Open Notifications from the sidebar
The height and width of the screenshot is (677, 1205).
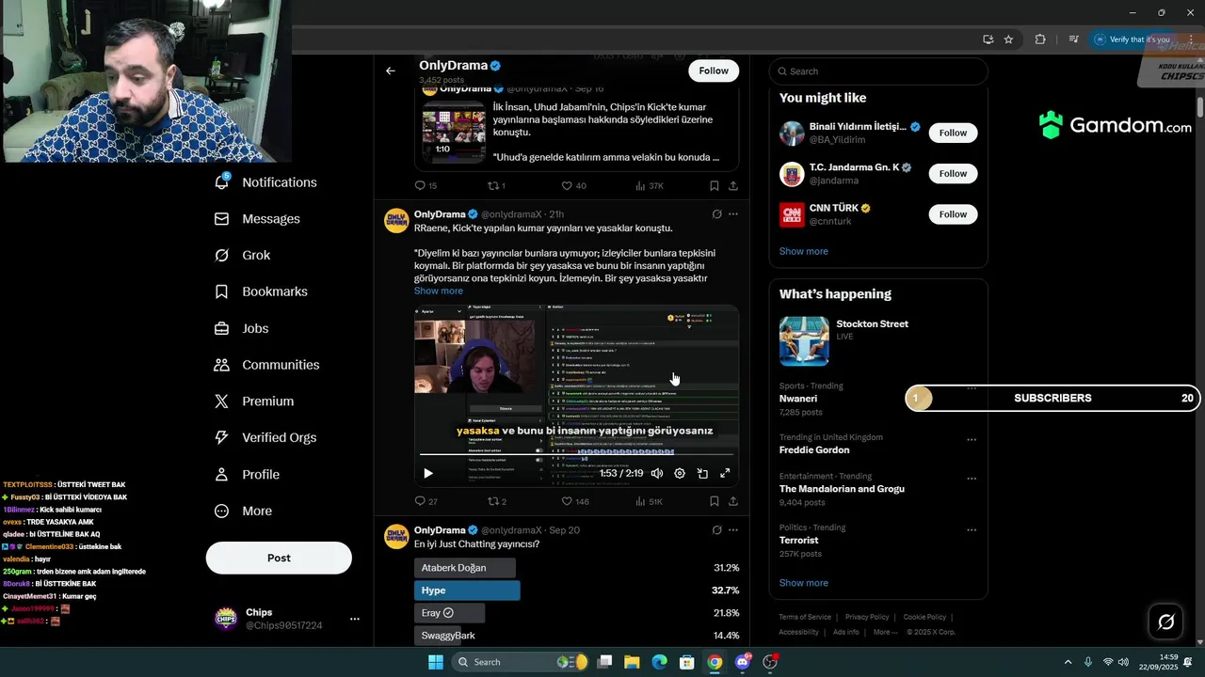click(266, 182)
